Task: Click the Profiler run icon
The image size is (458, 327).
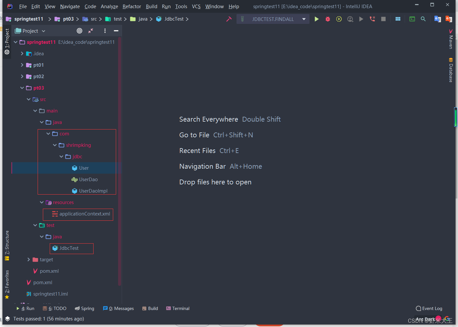Action: coord(350,19)
